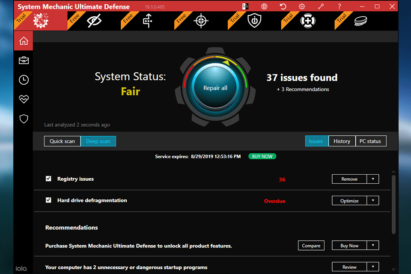Click the 'Recommendations' heading
Image resolution: width=411 pixels, height=274 pixels.
coord(71,227)
